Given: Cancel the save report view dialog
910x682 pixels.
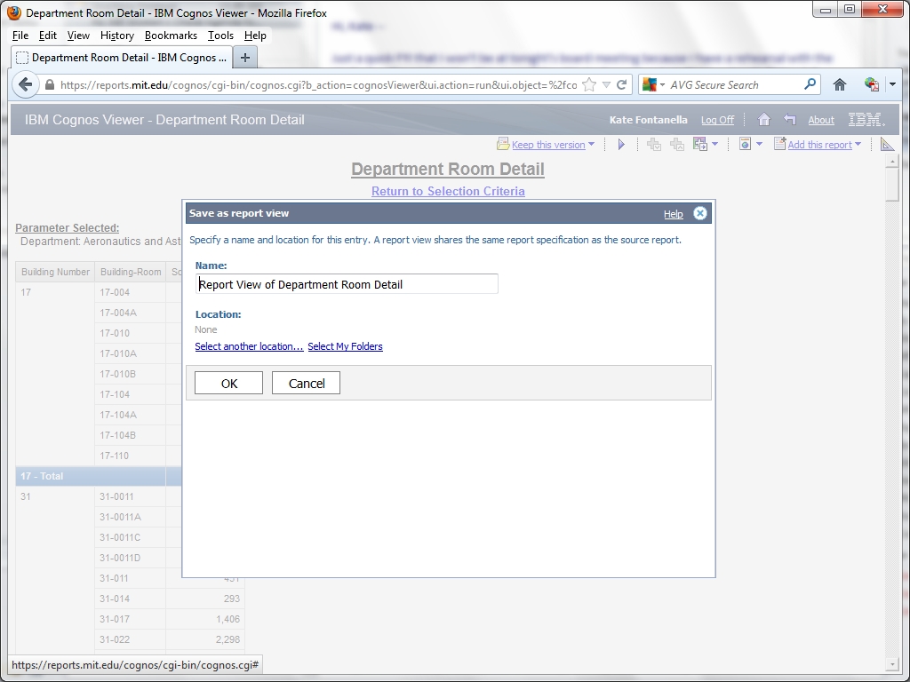Looking at the screenshot, I should [306, 384].
